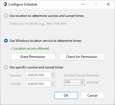Image resolution: width=115 pixels, height=105 pixels.
Task: Click the Configure Schedule app icon
Action: [x=5, y=4]
